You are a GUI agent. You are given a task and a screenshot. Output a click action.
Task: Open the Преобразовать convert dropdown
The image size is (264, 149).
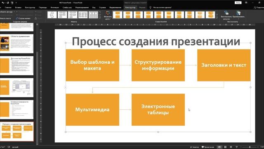click(x=238, y=15)
